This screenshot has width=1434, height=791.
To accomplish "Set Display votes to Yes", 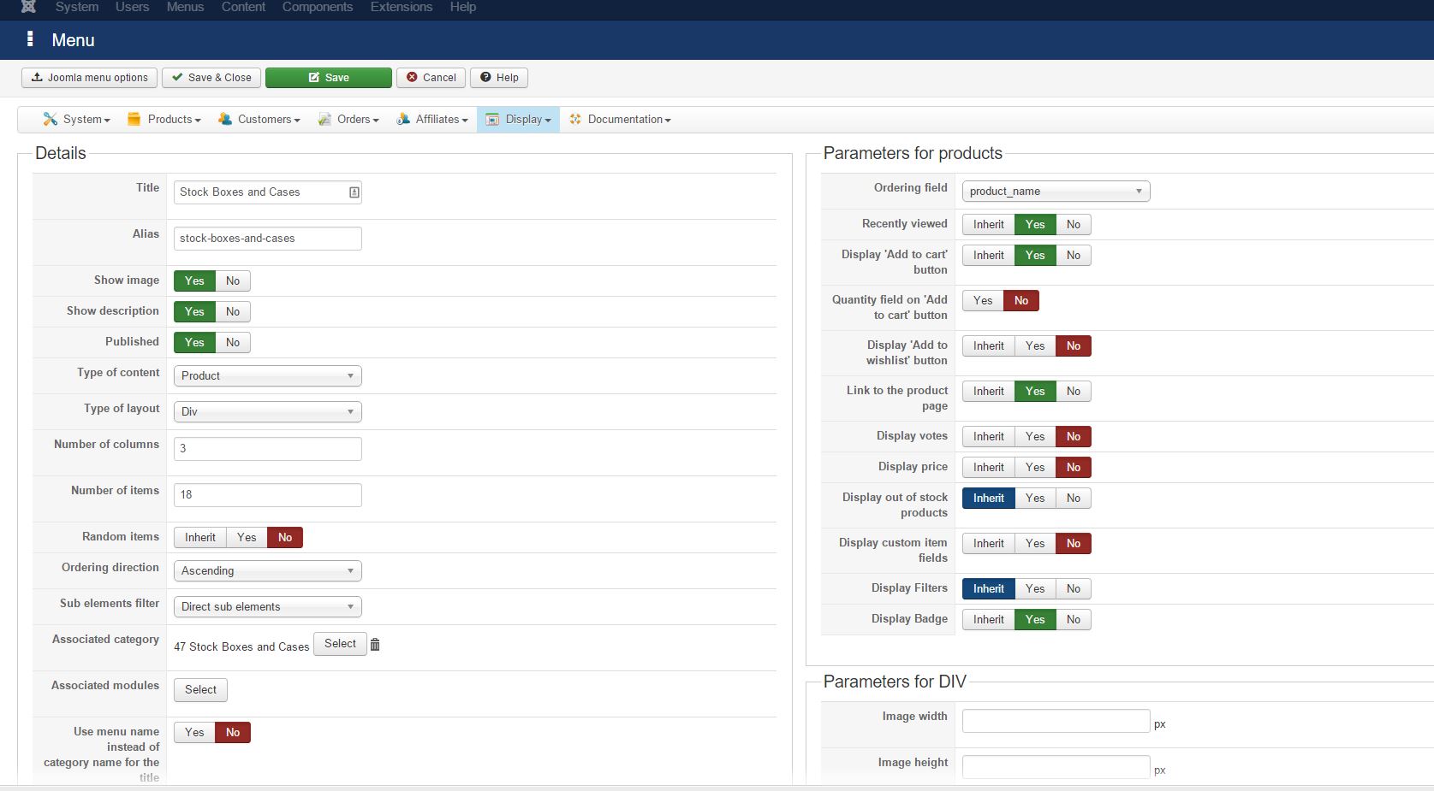I will coord(1035,436).
